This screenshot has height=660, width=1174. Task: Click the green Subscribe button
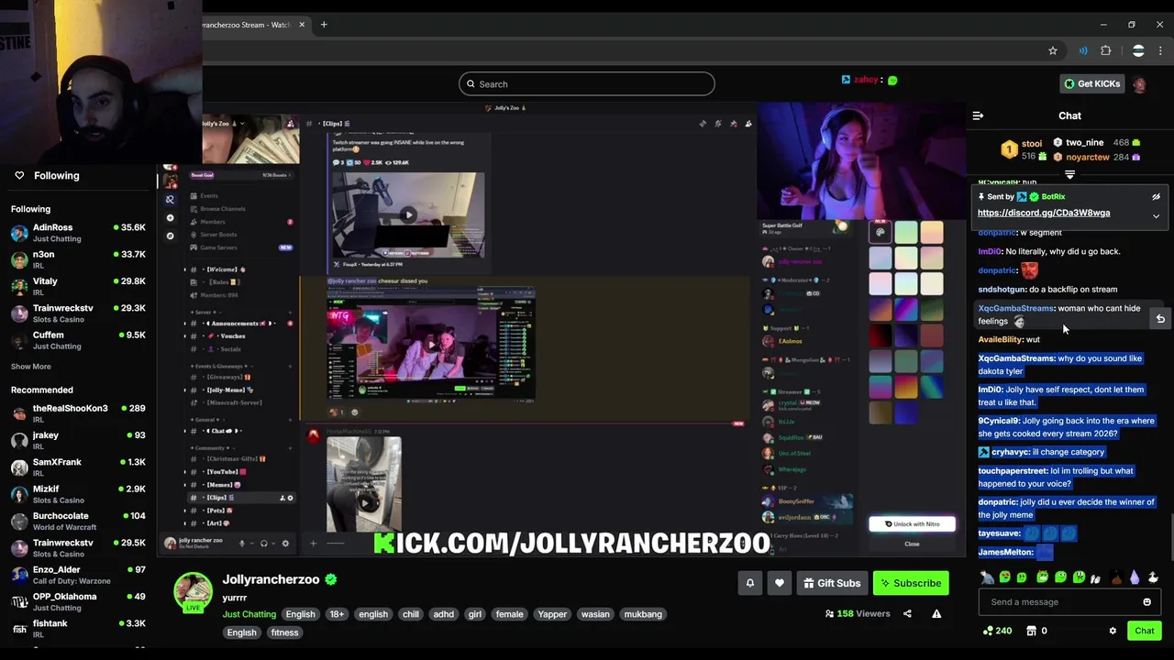click(910, 583)
